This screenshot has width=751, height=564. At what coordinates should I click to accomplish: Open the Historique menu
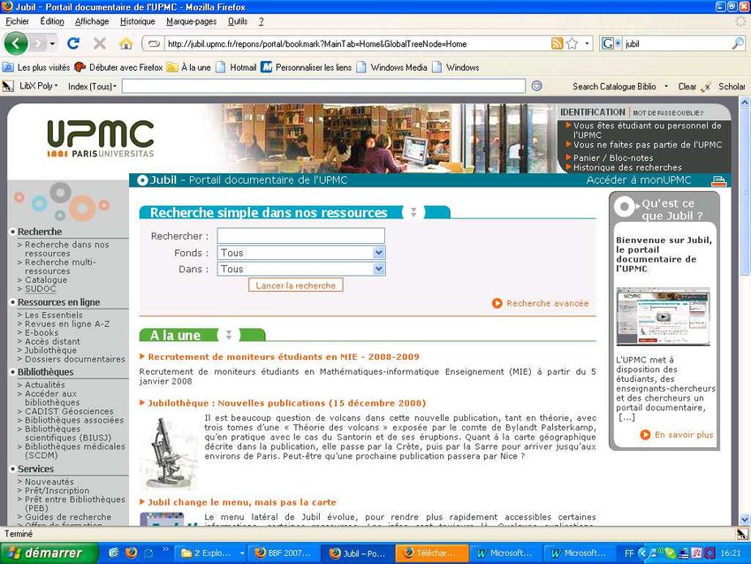(138, 21)
